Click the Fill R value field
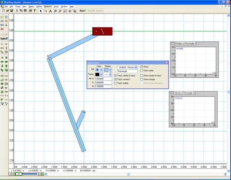The height and width of the screenshot is (180, 231). click(x=103, y=79)
